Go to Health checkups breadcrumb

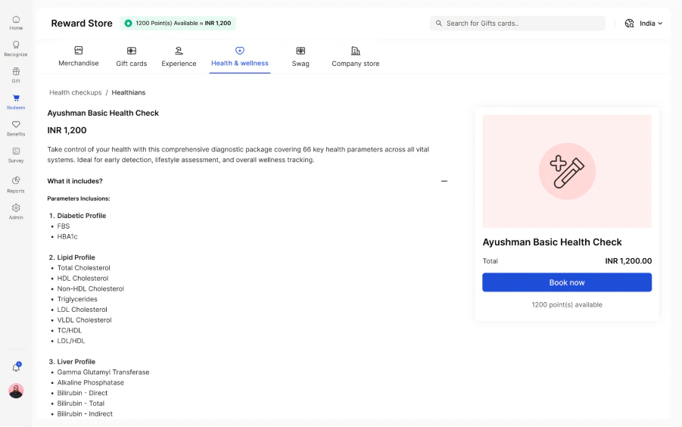coord(75,92)
